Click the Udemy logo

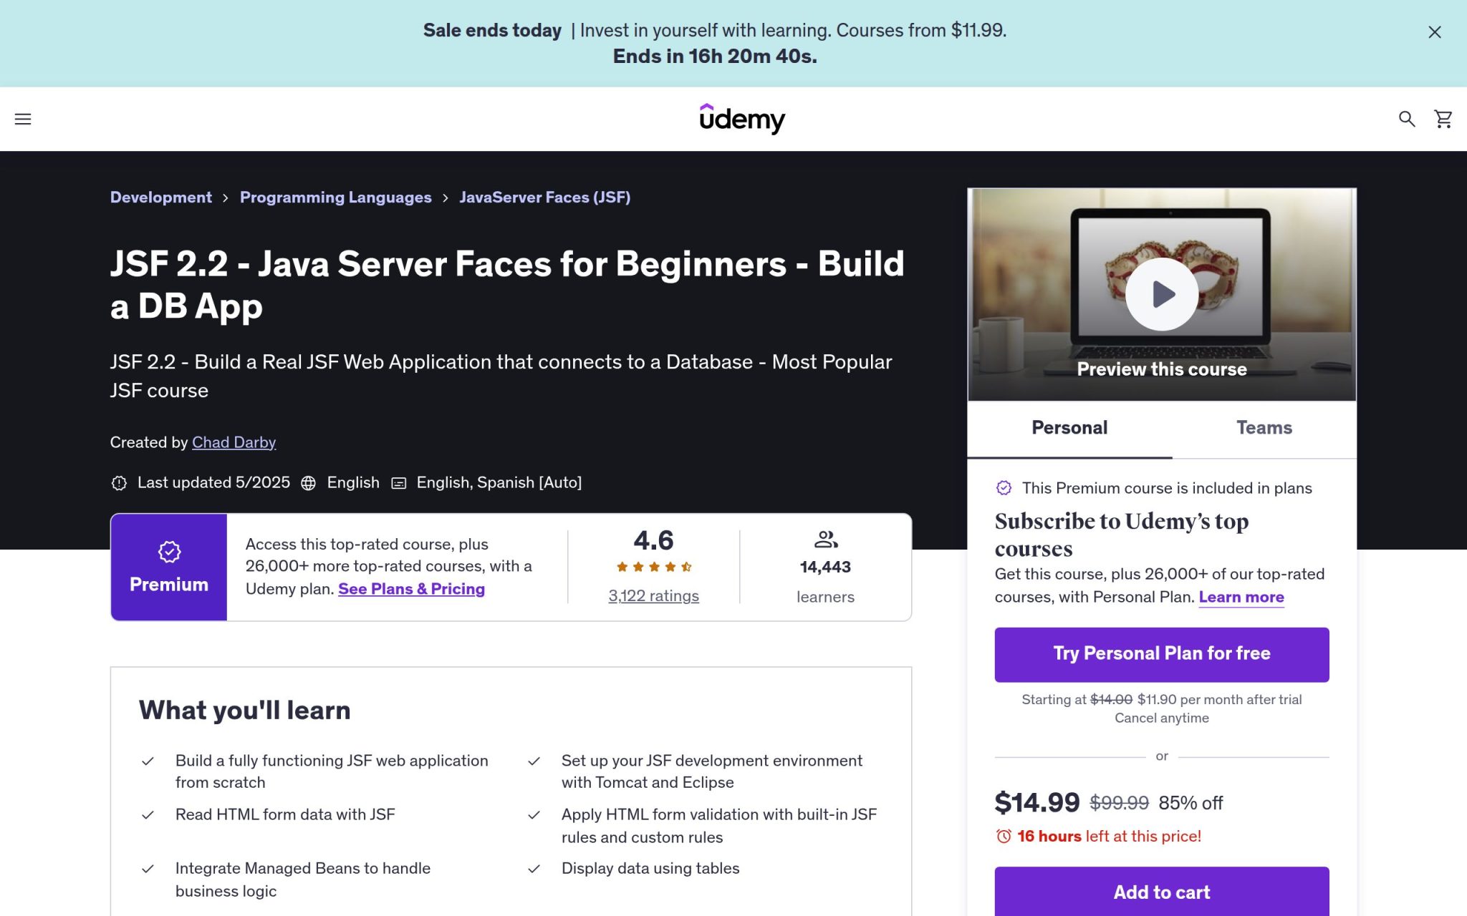tap(742, 119)
